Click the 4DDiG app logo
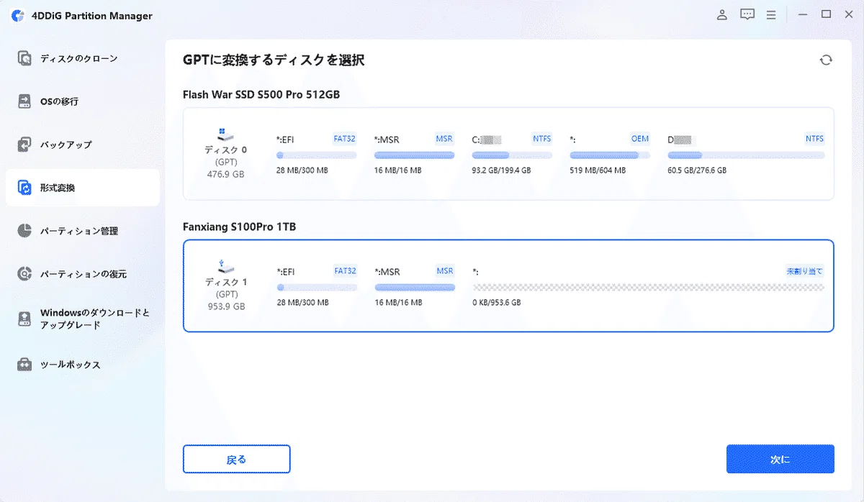This screenshot has height=502, width=864. coord(18,16)
